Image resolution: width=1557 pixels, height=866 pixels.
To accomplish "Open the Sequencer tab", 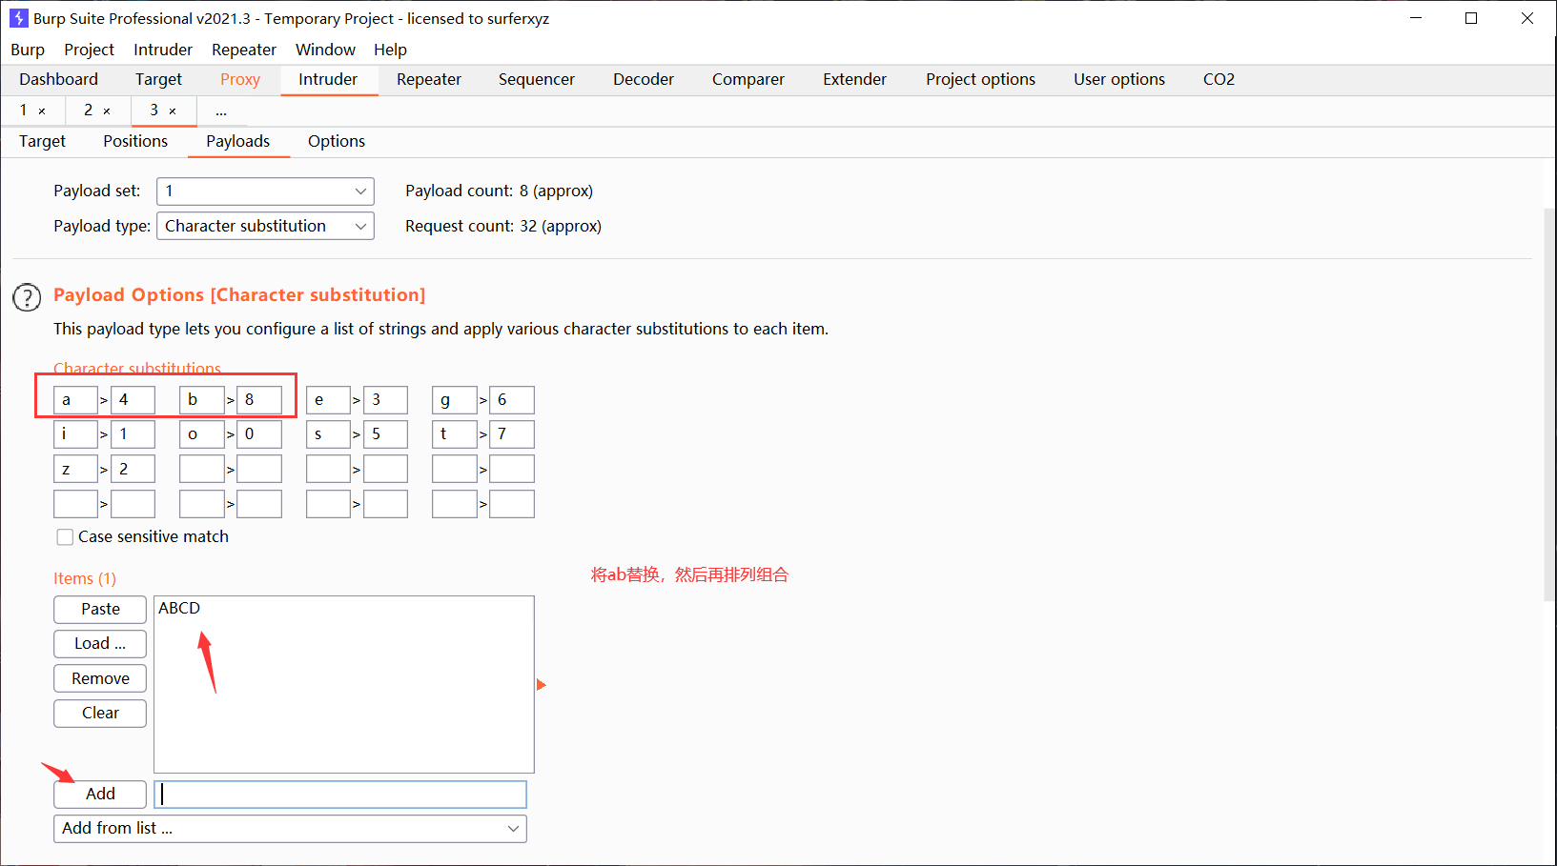I will [537, 80].
